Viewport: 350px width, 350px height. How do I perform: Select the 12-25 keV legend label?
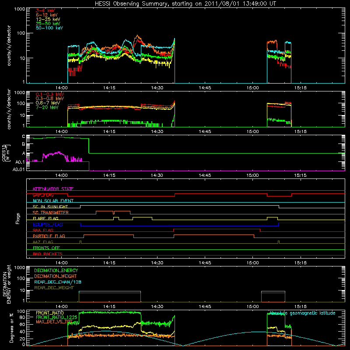pyautogui.click(x=48, y=19)
